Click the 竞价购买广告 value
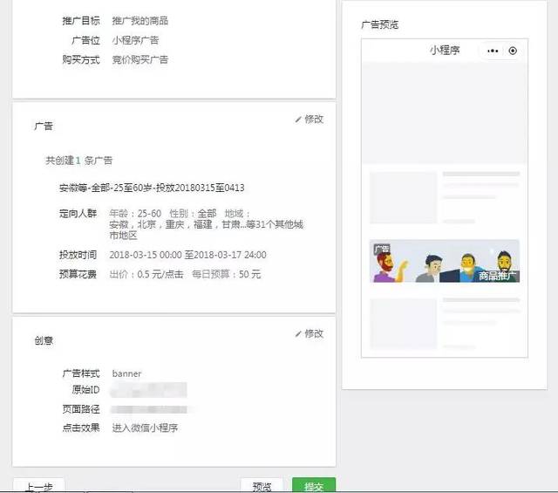The width and height of the screenshot is (558, 493). pos(139,59)
